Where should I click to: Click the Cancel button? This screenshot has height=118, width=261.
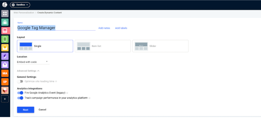click(43, 110)
